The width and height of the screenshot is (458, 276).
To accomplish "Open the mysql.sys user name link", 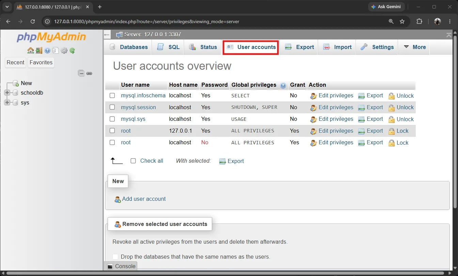I will 133,119.
